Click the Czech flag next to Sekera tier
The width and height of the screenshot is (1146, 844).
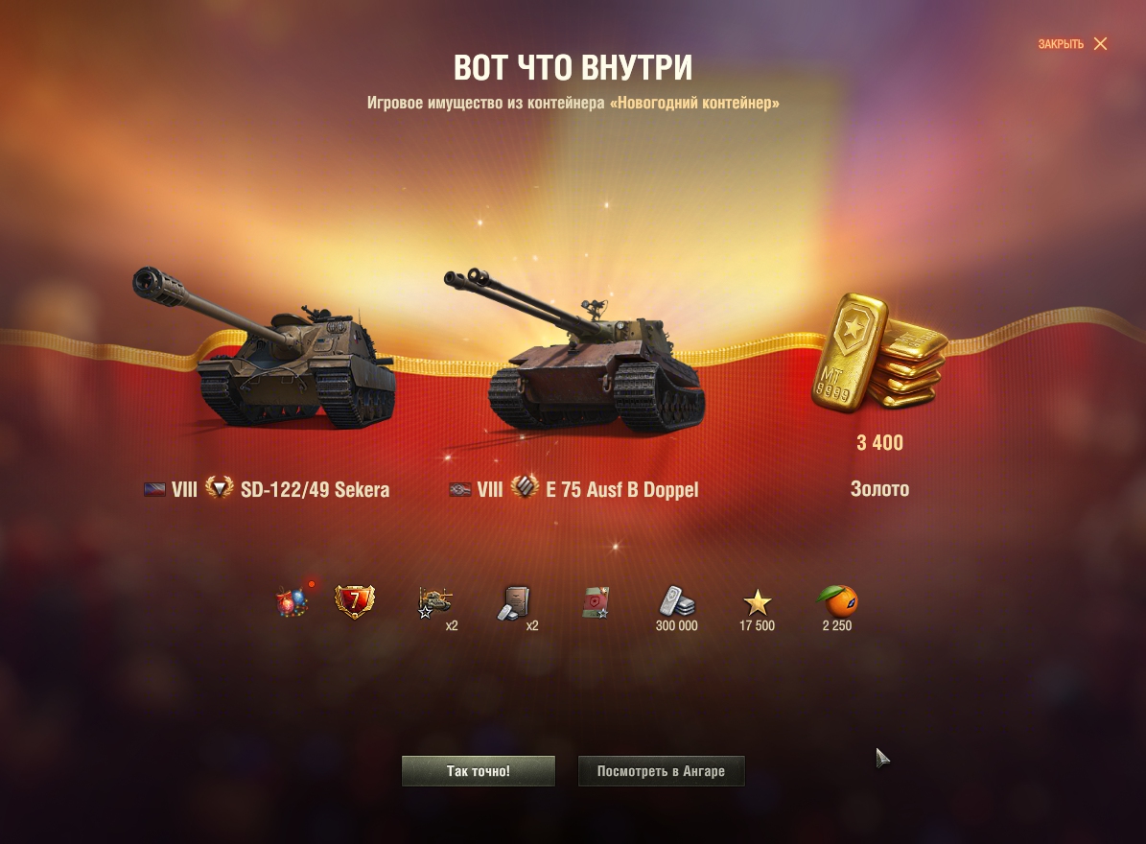coord(154,489)
